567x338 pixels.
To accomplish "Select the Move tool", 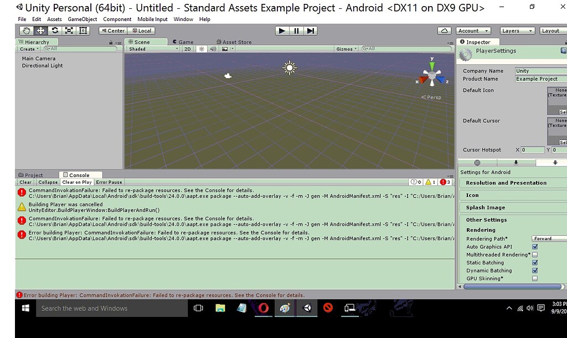I will (x=40, y=30).
